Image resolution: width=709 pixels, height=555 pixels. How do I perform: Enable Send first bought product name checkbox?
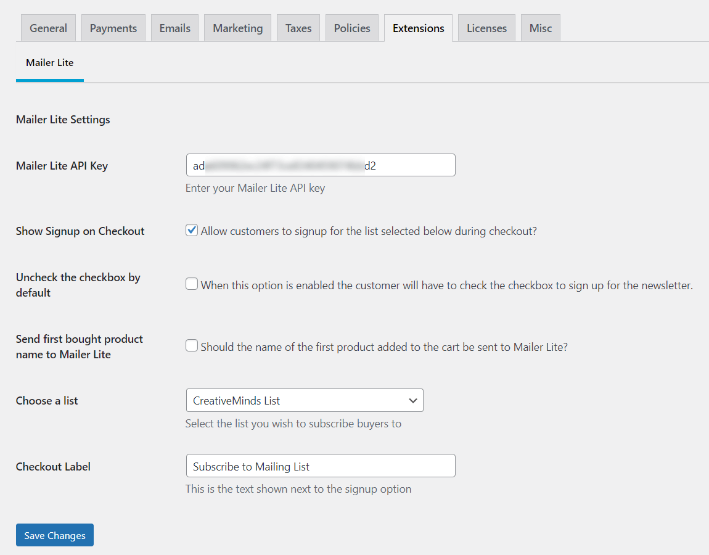click(x=192, y=346)
